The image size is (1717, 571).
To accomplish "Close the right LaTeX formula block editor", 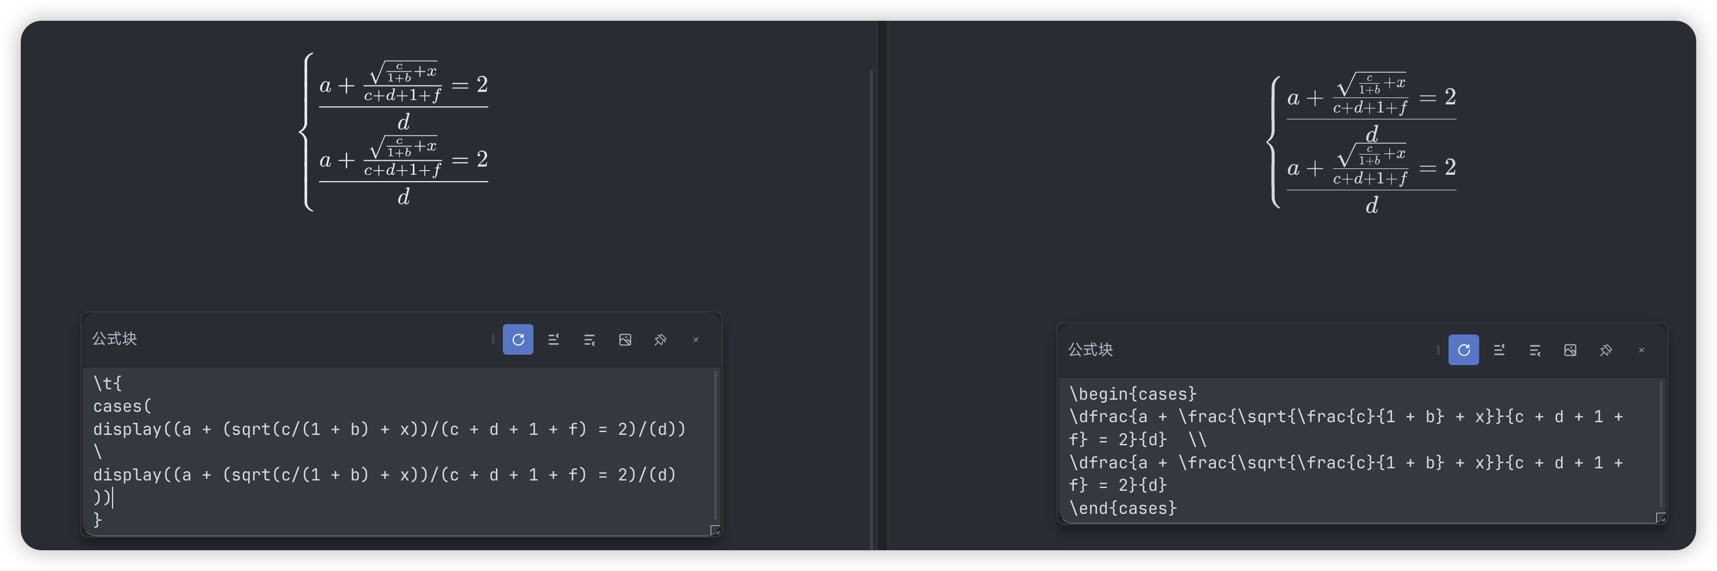I will (x=1641, y=350).
